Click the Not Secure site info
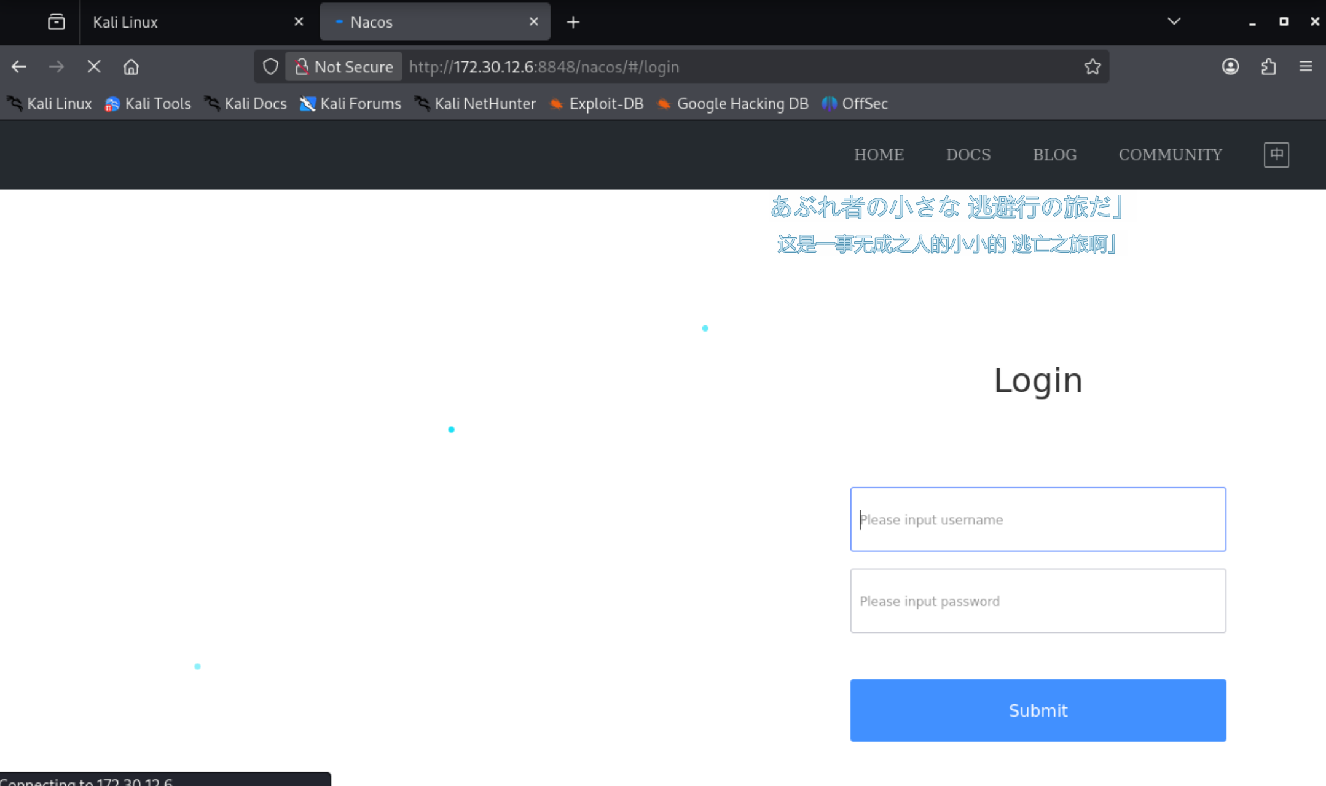The image size is (1326, 786). [344, 66]
